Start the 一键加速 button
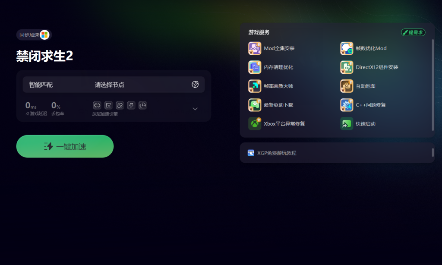 click(65, 146)
